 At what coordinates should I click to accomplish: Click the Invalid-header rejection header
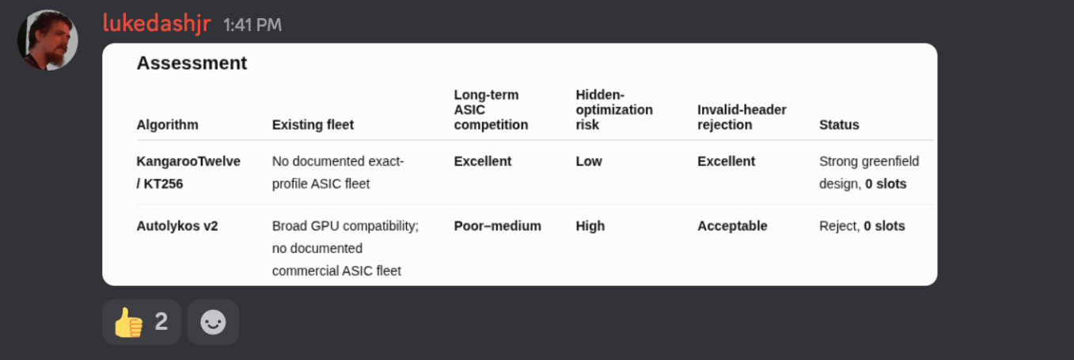pos(742,117)
